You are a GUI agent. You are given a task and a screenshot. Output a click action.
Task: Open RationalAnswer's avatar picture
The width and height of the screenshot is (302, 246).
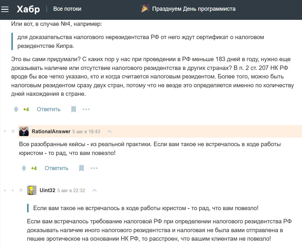tap(24, 131)
